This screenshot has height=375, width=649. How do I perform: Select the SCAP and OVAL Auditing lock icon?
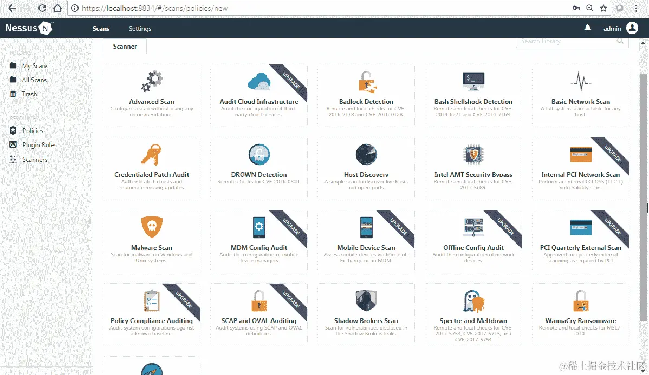(x=259, y=300)
